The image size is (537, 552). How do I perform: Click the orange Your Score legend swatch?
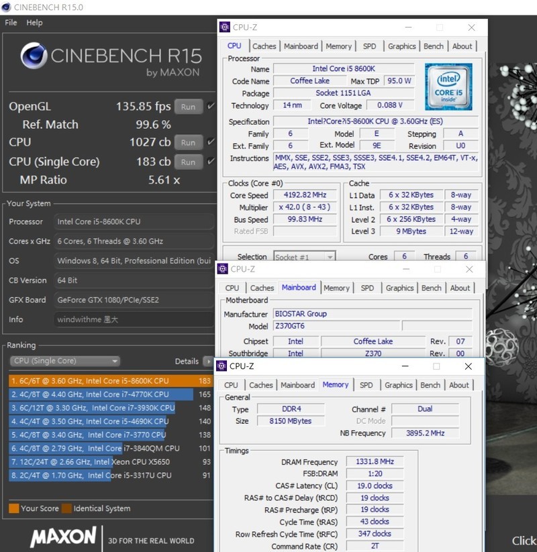tap(13, 508)
